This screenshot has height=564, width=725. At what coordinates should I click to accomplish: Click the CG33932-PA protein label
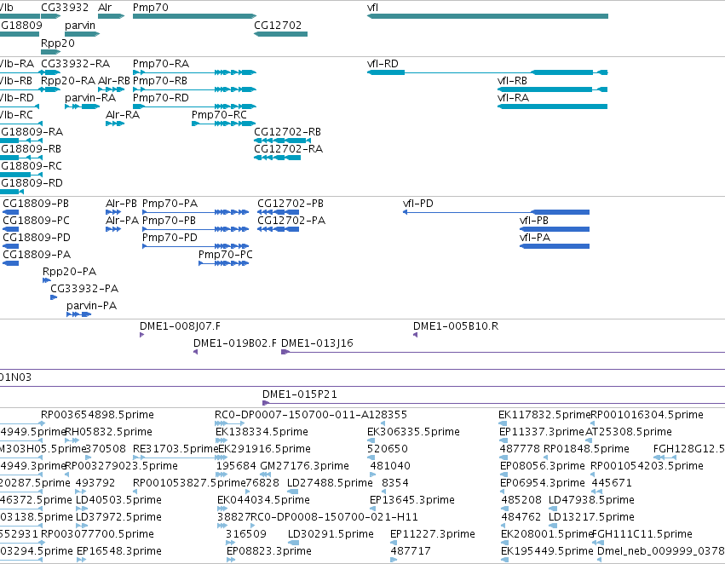(84, 289)
